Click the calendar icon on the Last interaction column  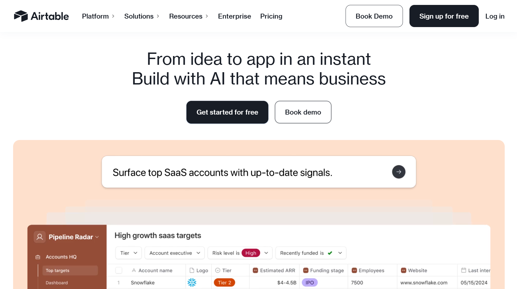click(463, 270)
